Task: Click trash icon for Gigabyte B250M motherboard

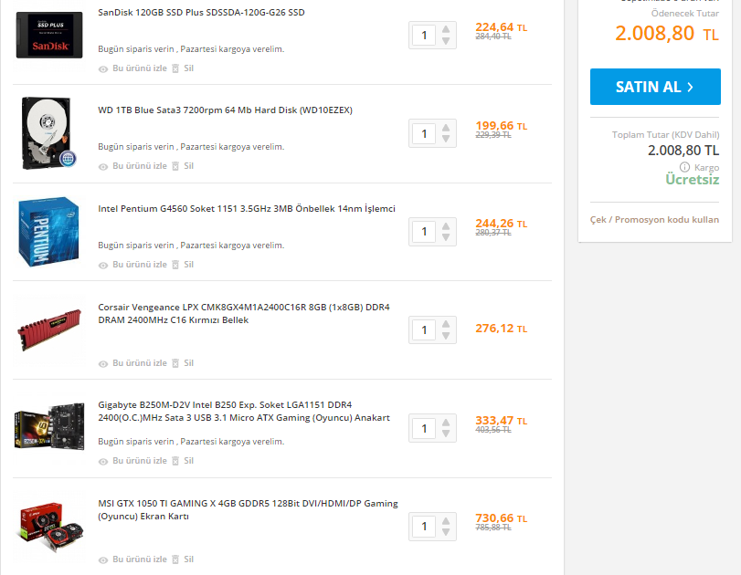Action: point(176,461)
